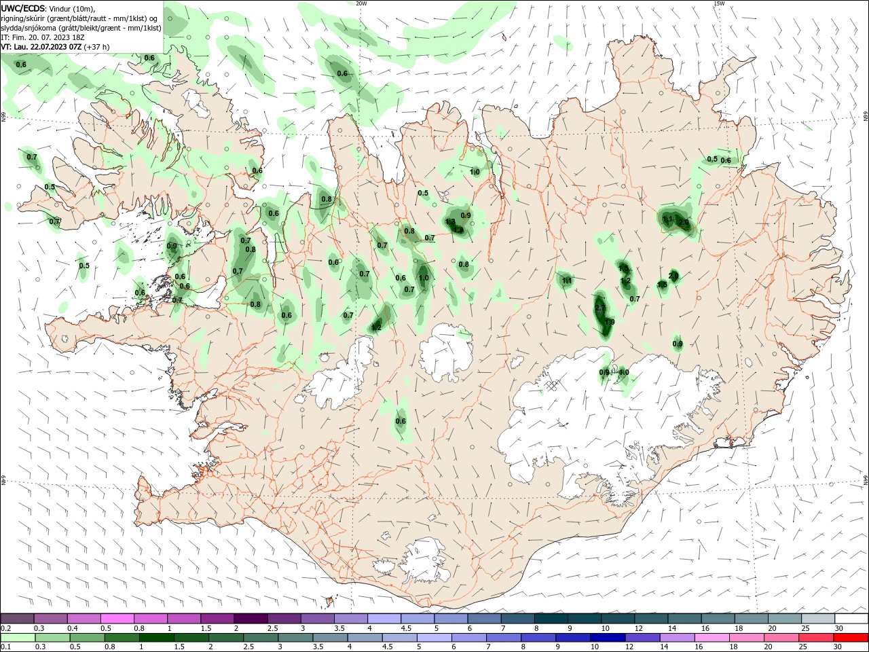Image resolution: width=869 pixels, height=652 pixels.
Task: Pick the dark teal swatch labeled 8 in snow legend
Action: tap(551, 619)
